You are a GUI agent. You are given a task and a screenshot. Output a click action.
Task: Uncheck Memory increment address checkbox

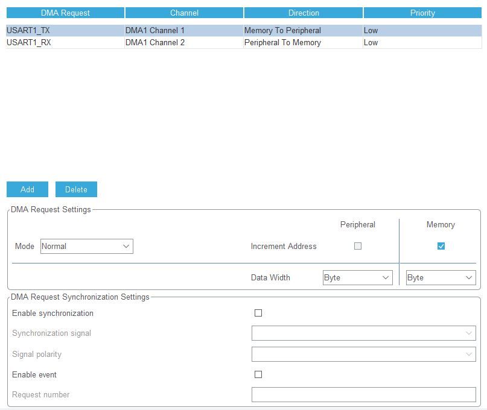coord(441,246)
